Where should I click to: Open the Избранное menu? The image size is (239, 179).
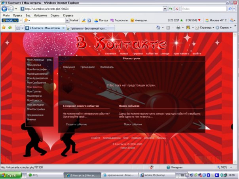(x=40, y=15)
